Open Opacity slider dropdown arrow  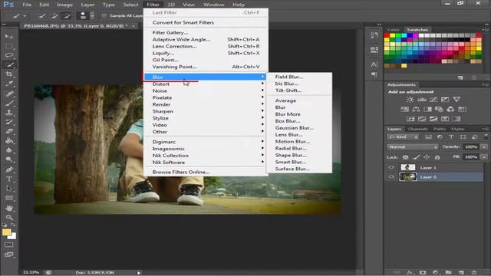(x=484, y=146)
